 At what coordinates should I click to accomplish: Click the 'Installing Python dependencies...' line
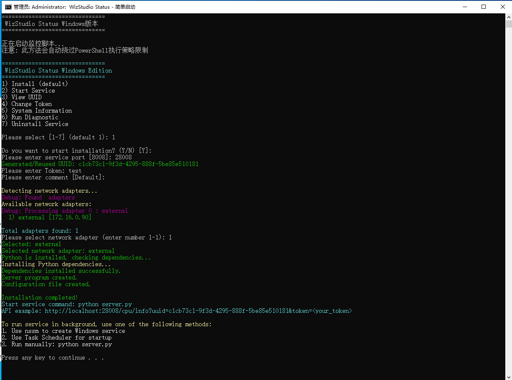[x=56, y=264]
